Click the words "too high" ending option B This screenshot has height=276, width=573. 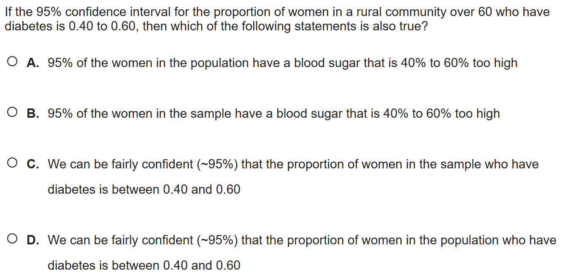click(x=477, y=114)
